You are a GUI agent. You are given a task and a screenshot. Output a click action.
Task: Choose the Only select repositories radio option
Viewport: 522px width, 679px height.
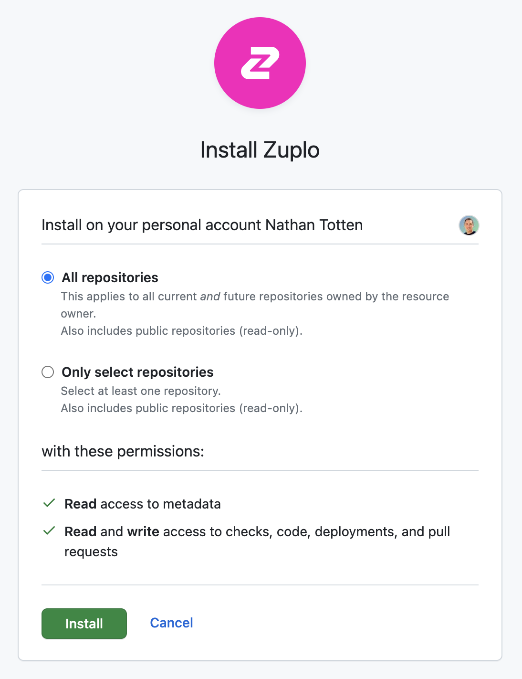pyautogui.click(x=48, y=372)
